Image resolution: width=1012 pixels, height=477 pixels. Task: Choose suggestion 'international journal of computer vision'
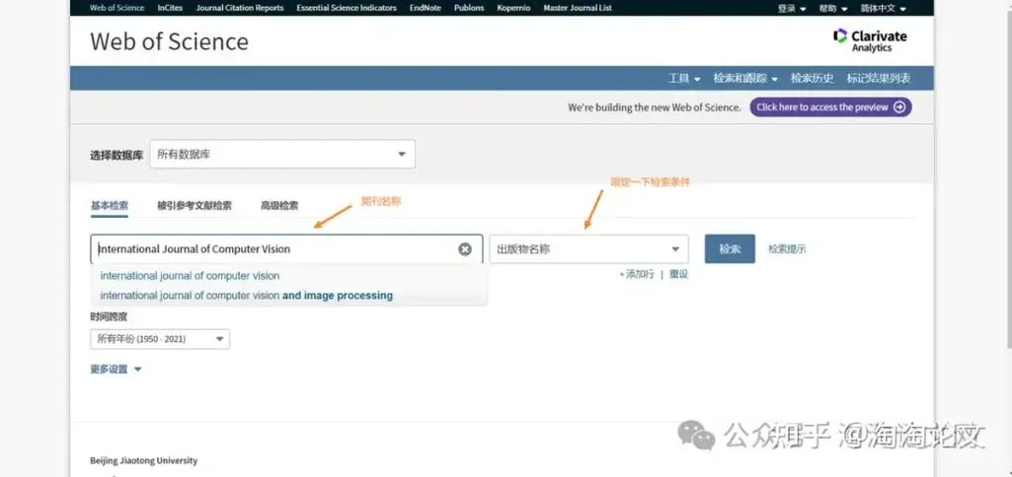pos(190,276)
